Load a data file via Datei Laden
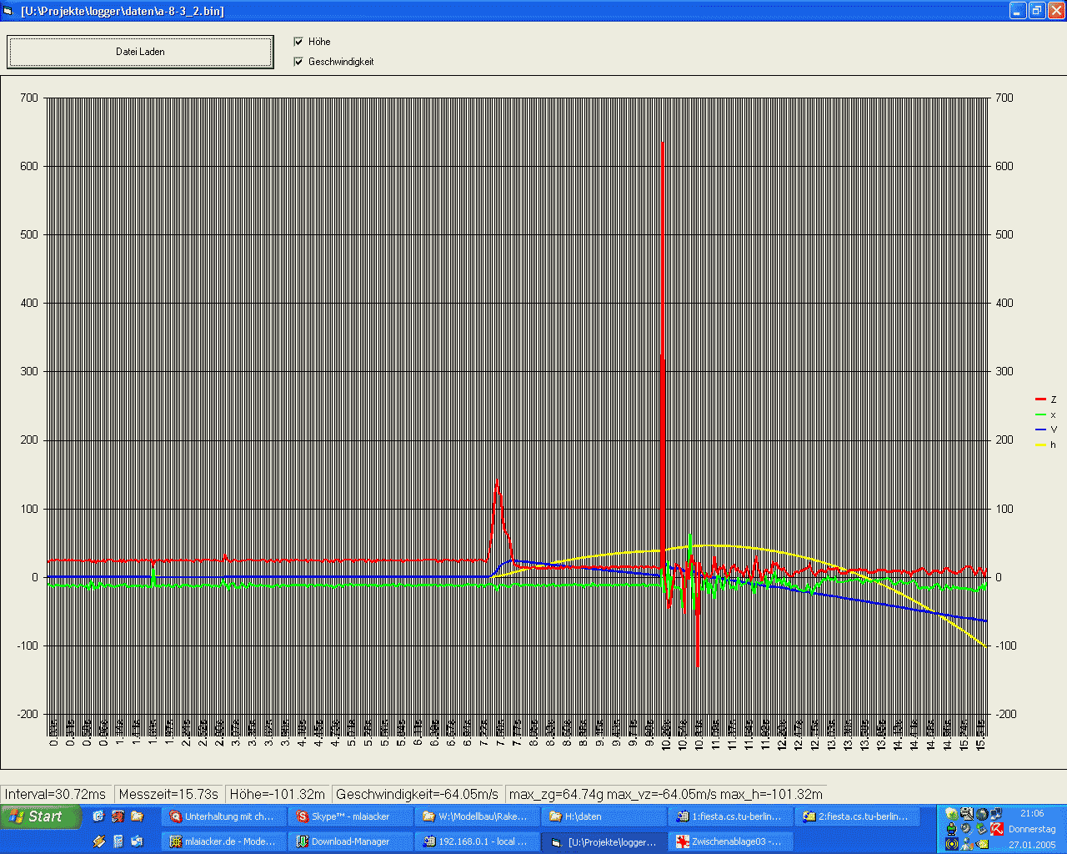This screenshot has height=854, width=1067. point(140,51)
